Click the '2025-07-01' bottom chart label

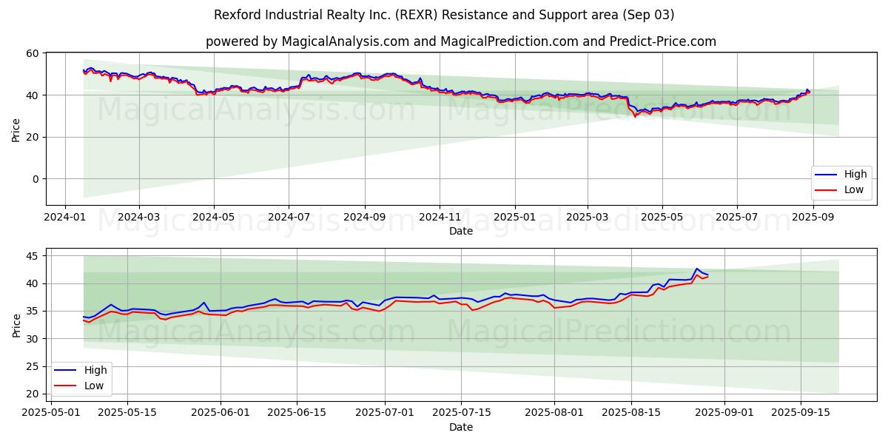386,413
